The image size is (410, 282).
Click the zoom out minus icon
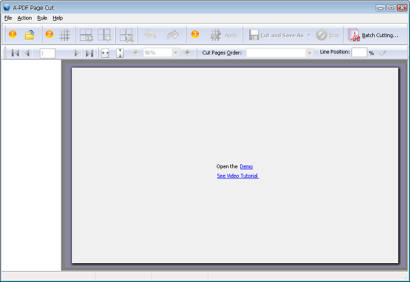136,52
